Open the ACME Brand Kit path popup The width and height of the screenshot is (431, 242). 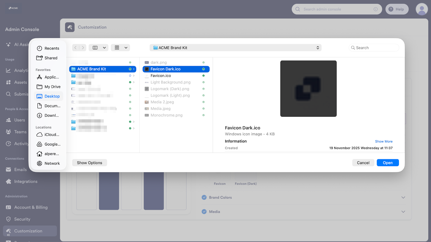tap(235, 48)
